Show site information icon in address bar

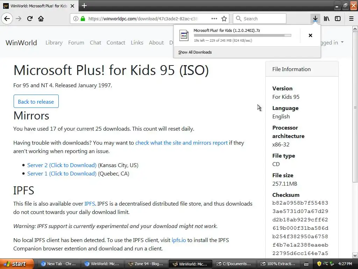click(x=76, y=19)
